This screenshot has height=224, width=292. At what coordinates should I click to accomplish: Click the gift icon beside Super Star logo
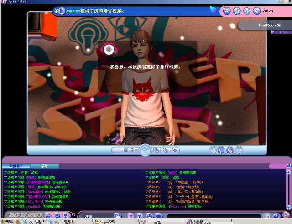tap(49, 216)
